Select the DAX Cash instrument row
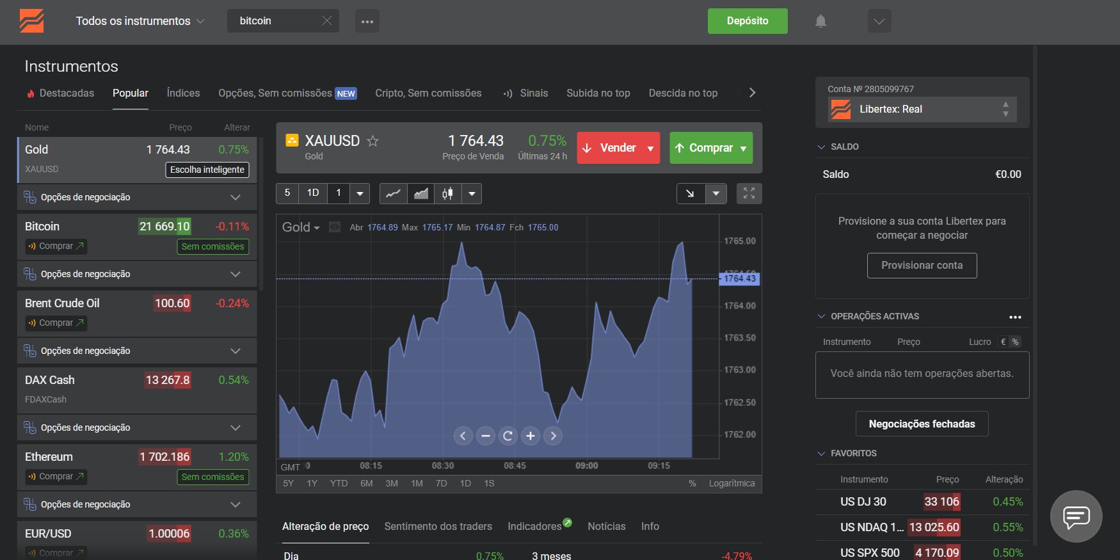Viewport: 1120px width, 560px height. 137,390
